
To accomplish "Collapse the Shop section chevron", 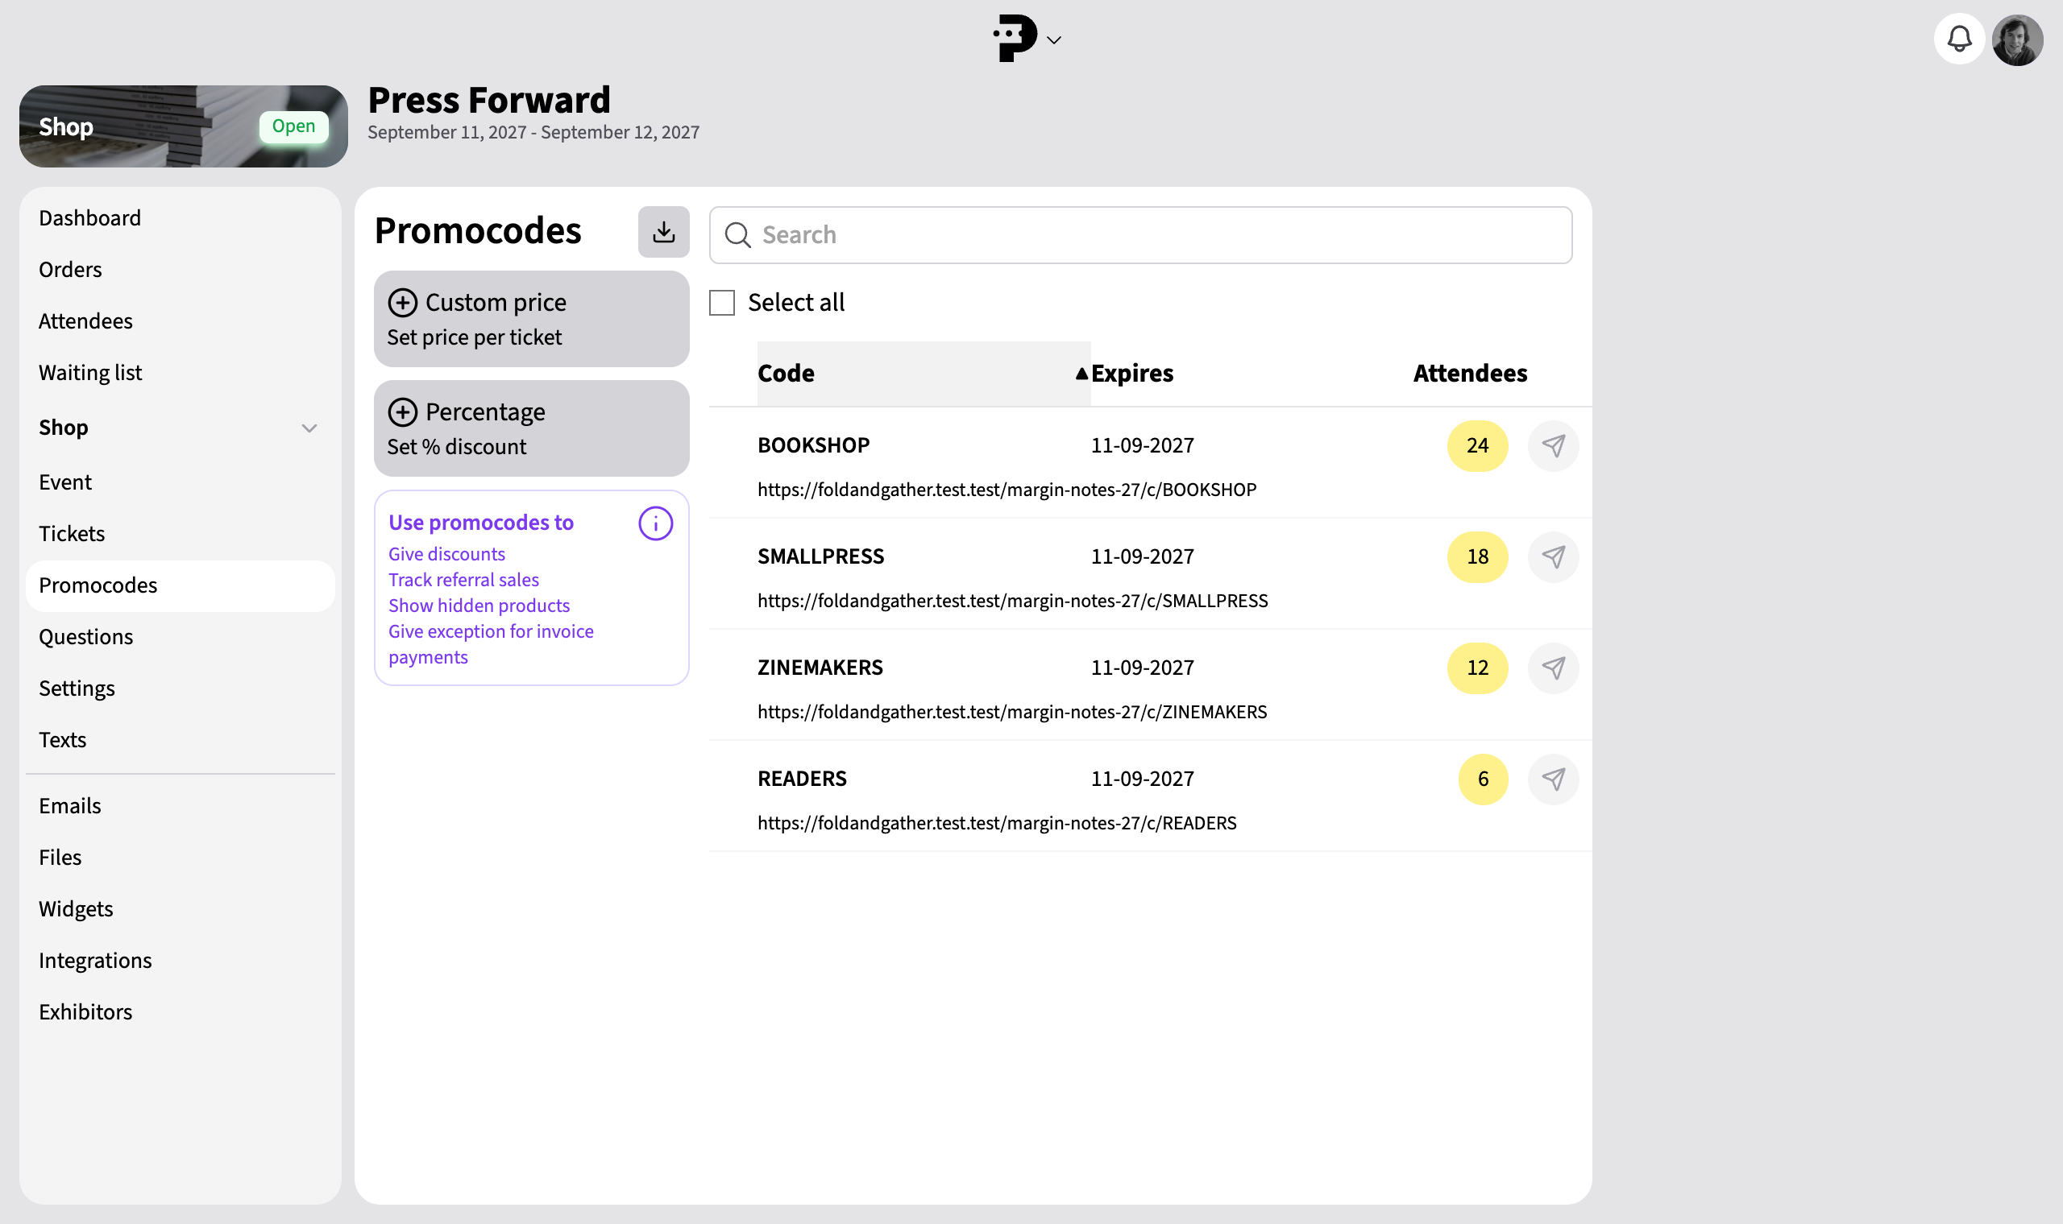I will click(x=309, y=428).
